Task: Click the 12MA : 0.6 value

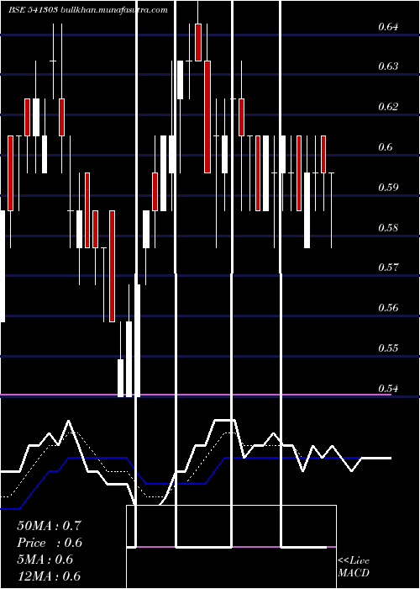Action: [49, 576]
